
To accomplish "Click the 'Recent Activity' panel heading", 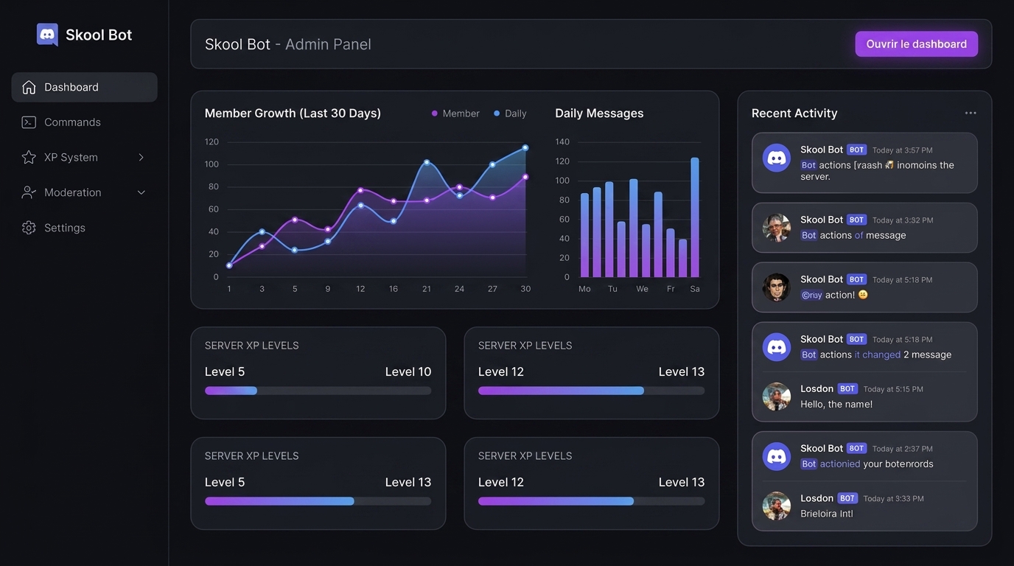I will coord(794,113).
